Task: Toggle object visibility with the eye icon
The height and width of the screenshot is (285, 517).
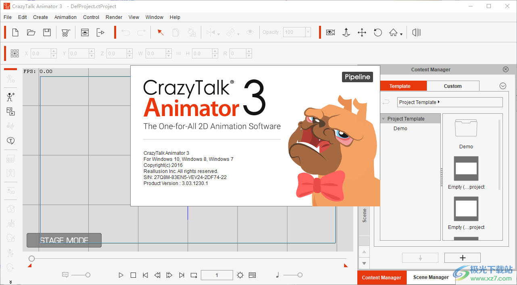Action: (250, 32)
